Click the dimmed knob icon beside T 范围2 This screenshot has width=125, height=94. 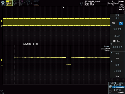click(110, 91)
